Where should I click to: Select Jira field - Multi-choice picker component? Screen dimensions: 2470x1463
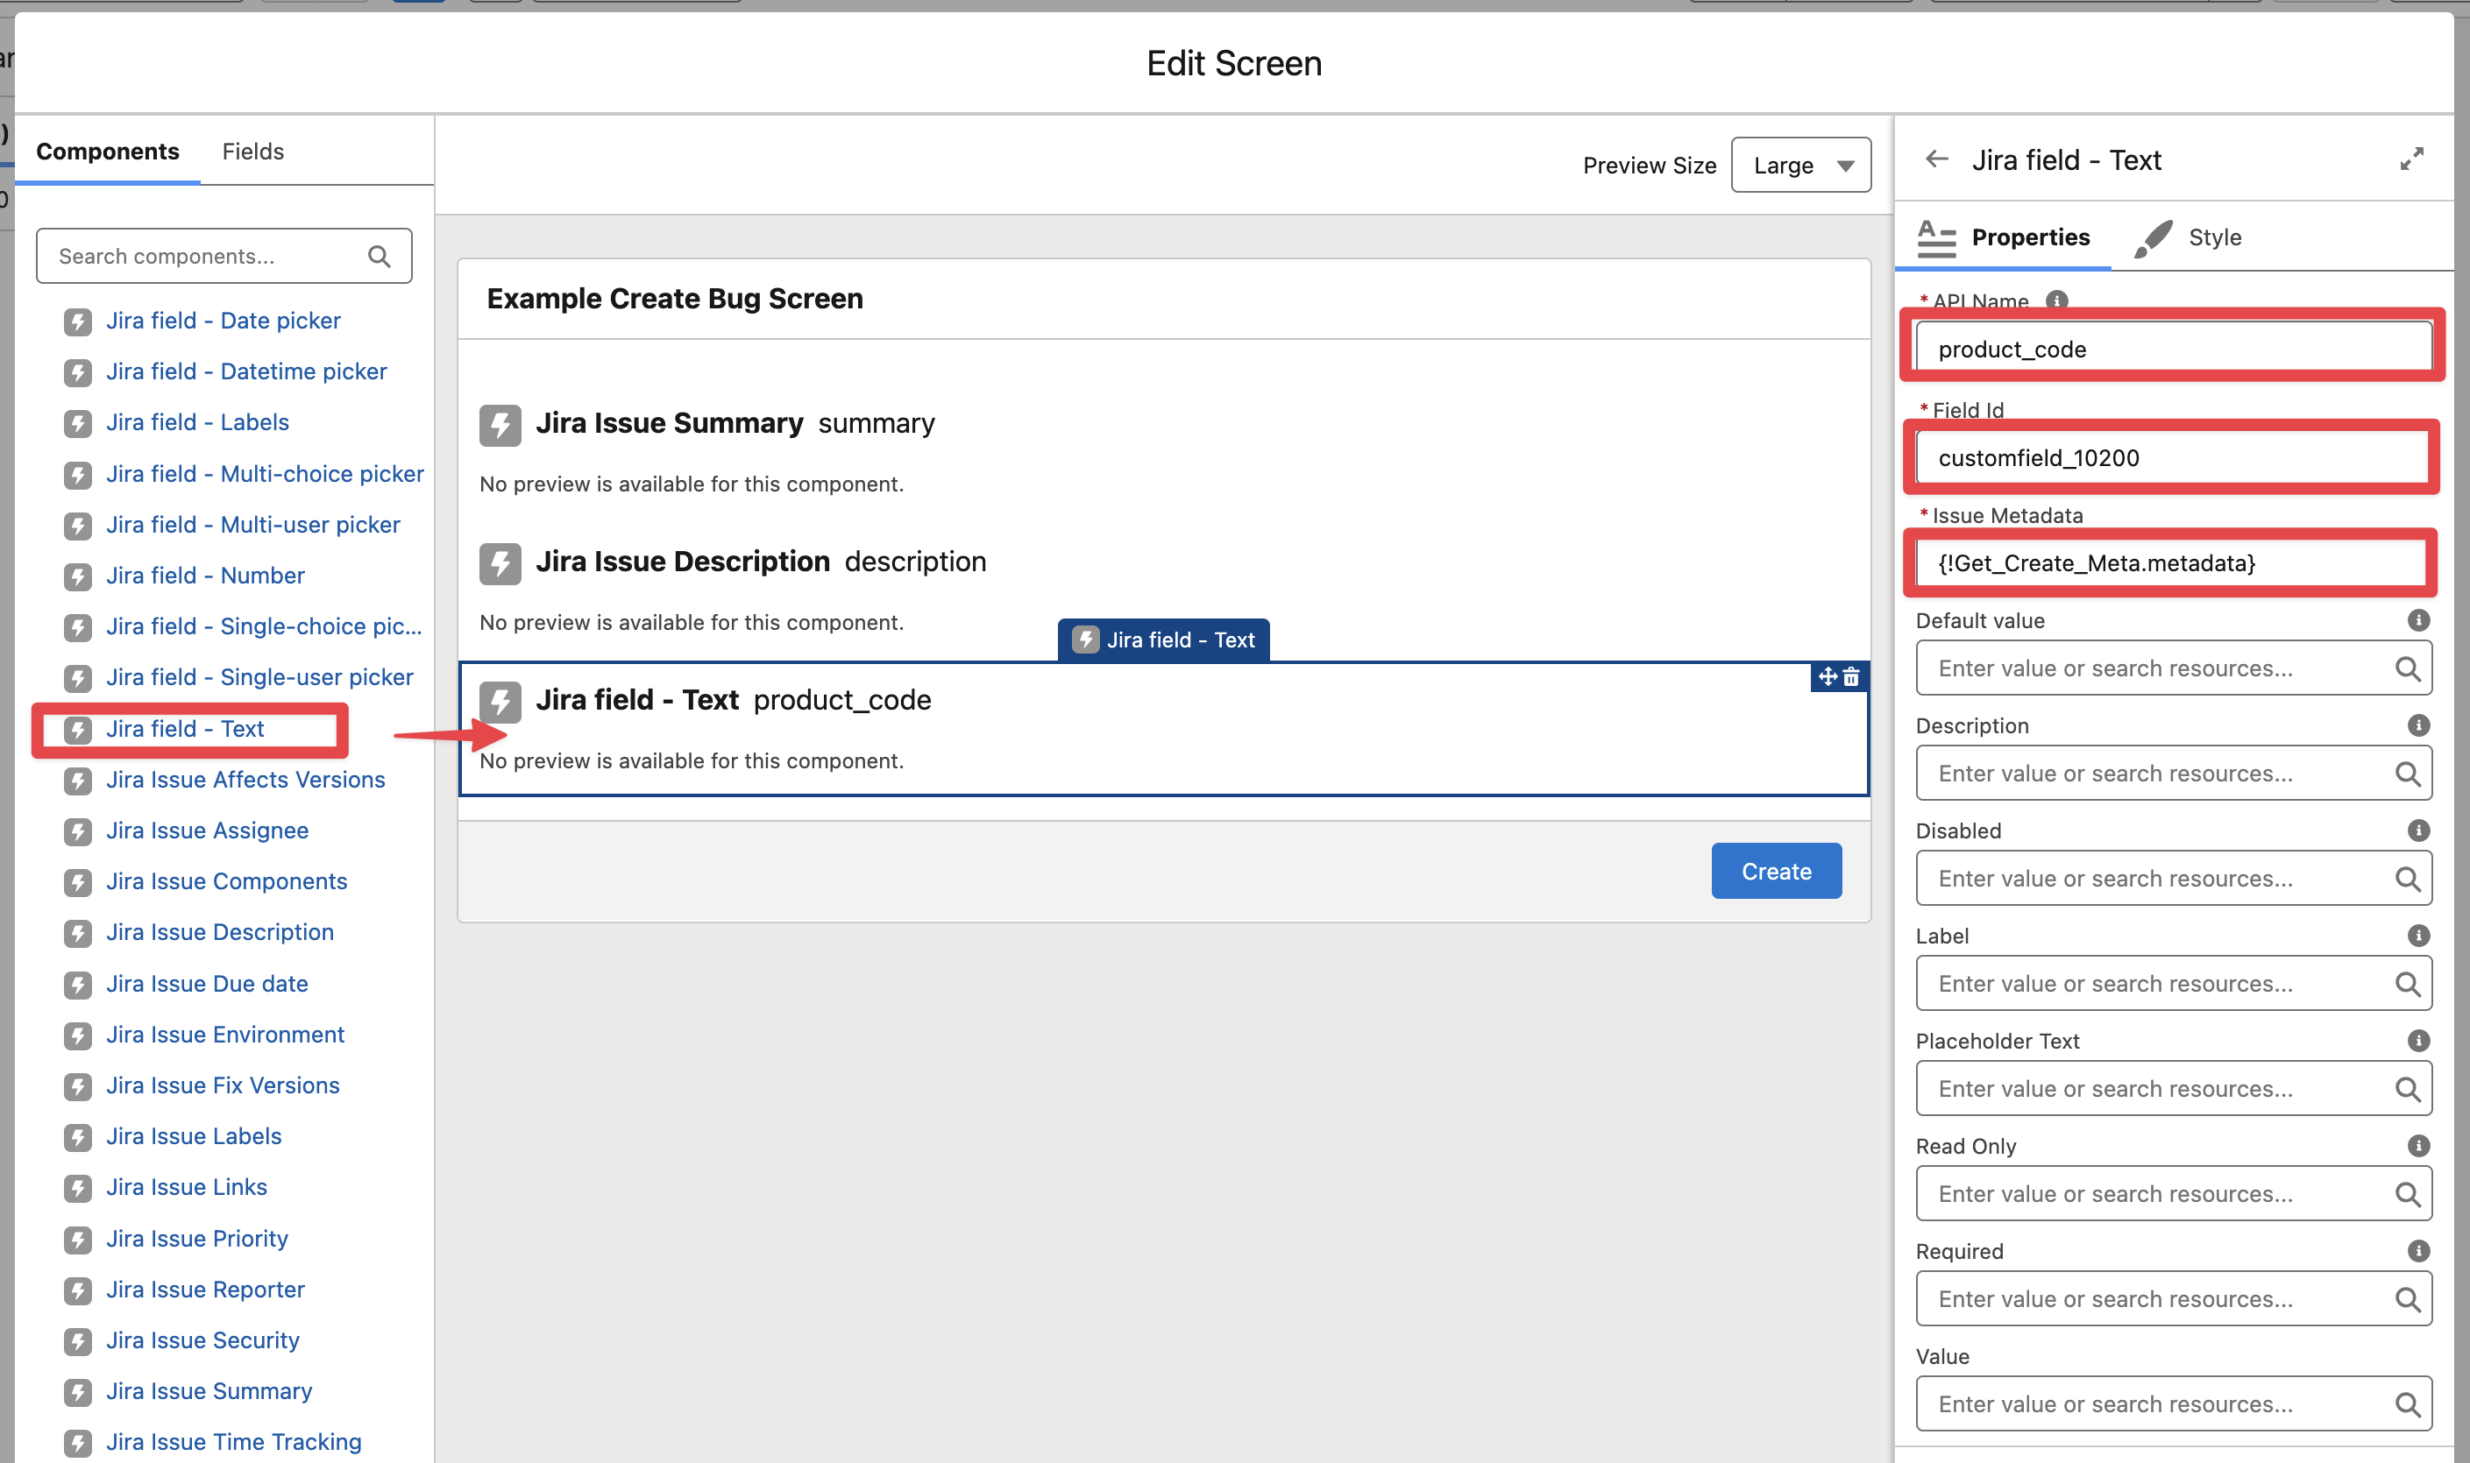click(x=265, y=474)
